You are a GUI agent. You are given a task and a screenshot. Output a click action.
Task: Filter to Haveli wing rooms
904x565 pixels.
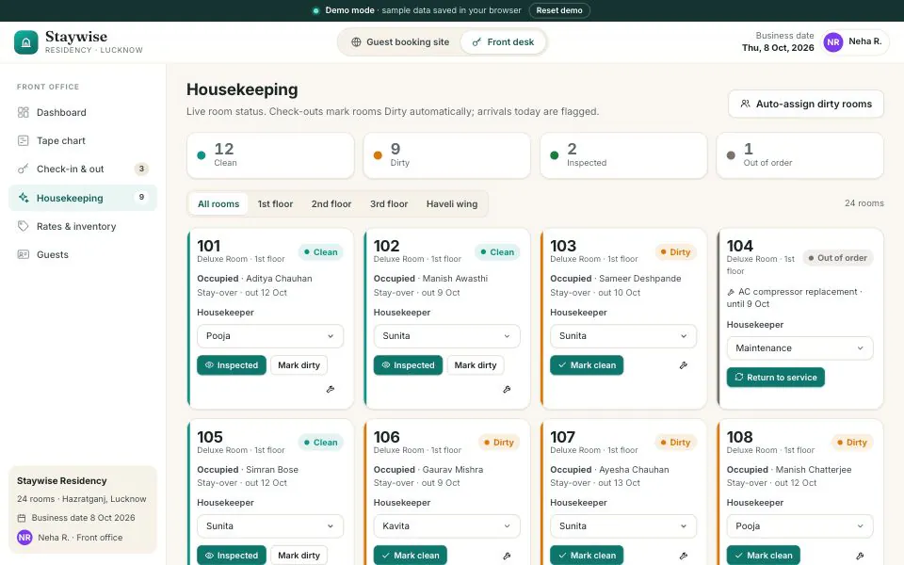pyautogui.click(x=452, y=204)
